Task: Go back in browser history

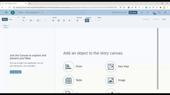Action: [2, 7]
